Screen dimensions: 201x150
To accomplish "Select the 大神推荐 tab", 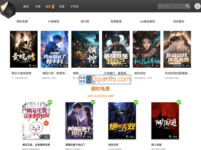I will [x=54, y=22].
